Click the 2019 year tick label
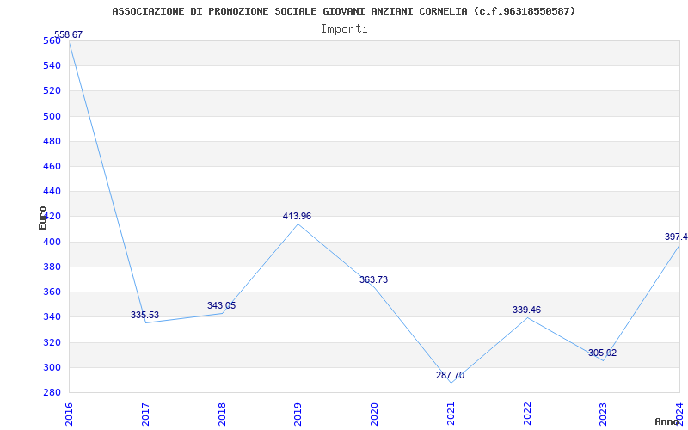The image size is (688, 430). pos(298,413)
